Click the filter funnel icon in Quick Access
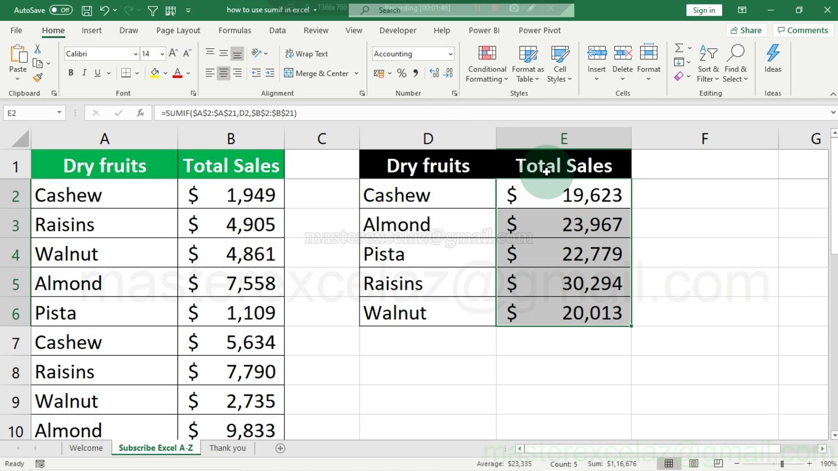 (153, 10)
